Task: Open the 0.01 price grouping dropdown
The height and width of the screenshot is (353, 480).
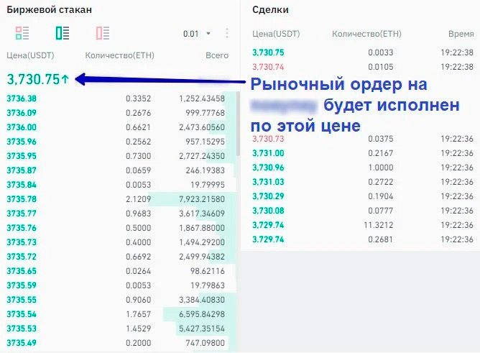Action: (197, 33)
